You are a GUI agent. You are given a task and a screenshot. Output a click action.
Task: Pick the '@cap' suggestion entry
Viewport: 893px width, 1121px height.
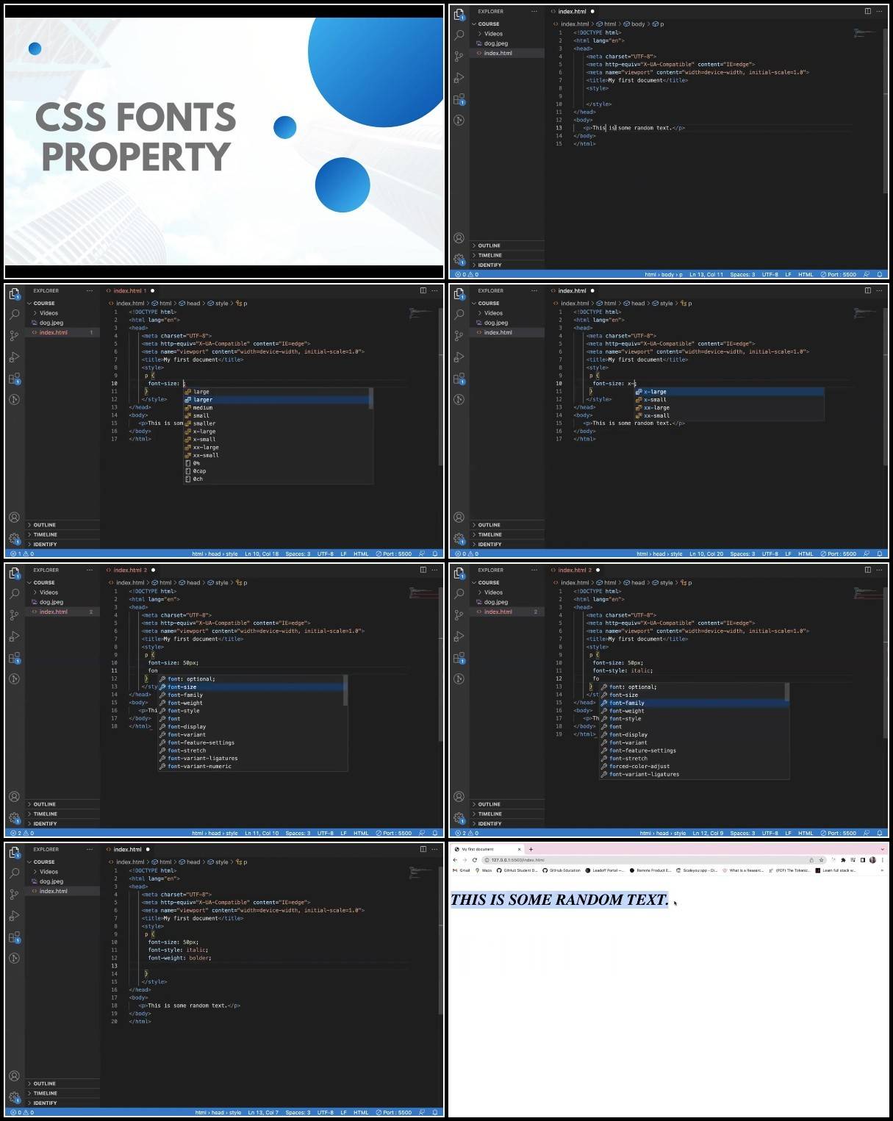(x=278, y=471)
